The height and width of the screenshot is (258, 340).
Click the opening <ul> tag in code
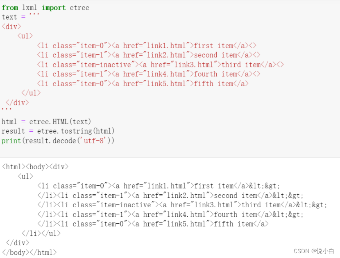(x=25, y=36)
